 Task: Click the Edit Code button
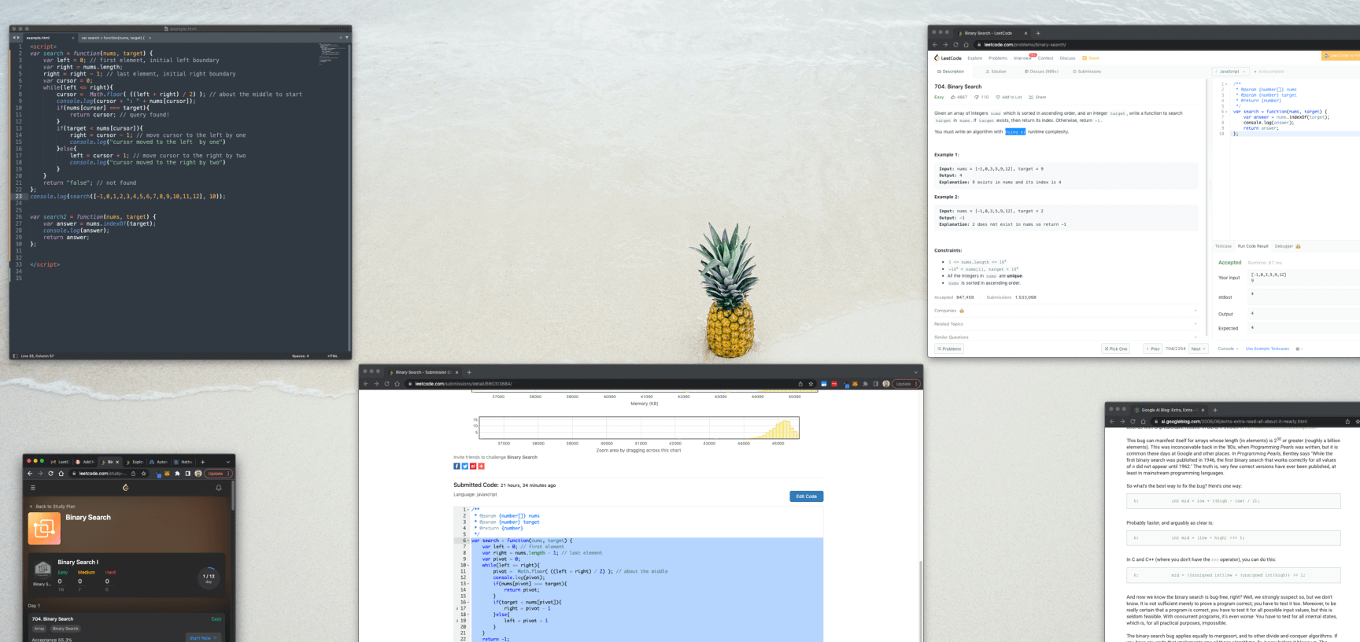(x=806, y=496)
